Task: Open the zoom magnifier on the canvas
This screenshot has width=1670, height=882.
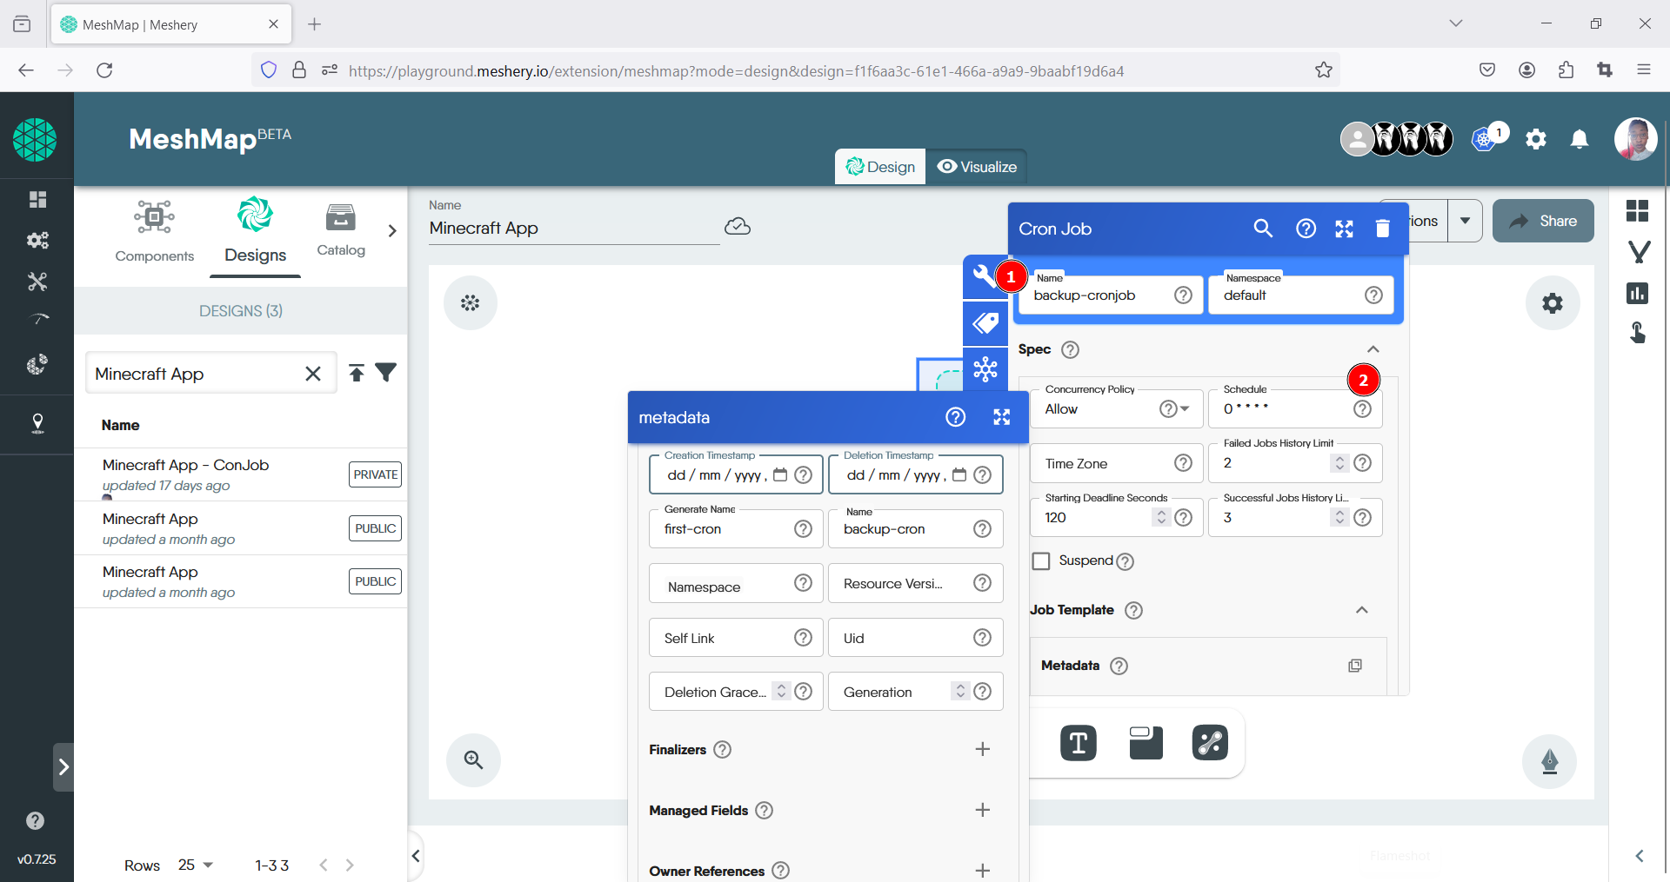Action: point(473,760)
